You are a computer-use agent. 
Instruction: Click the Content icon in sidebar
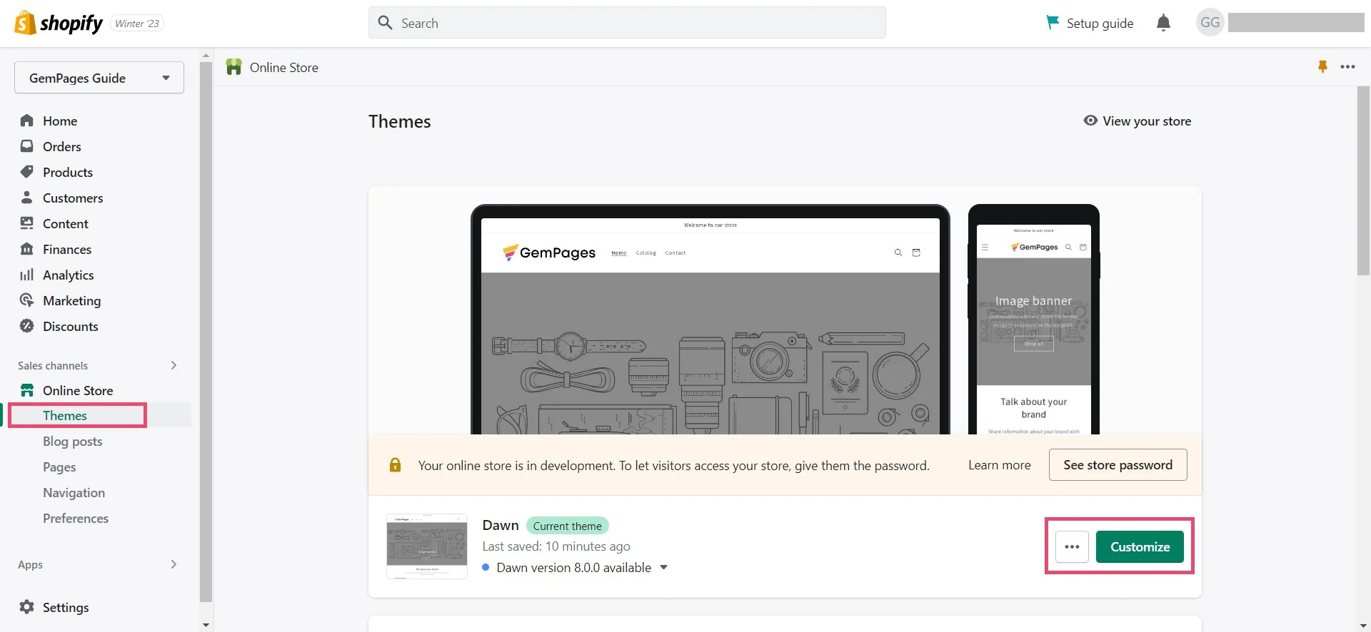click(27, 223)
